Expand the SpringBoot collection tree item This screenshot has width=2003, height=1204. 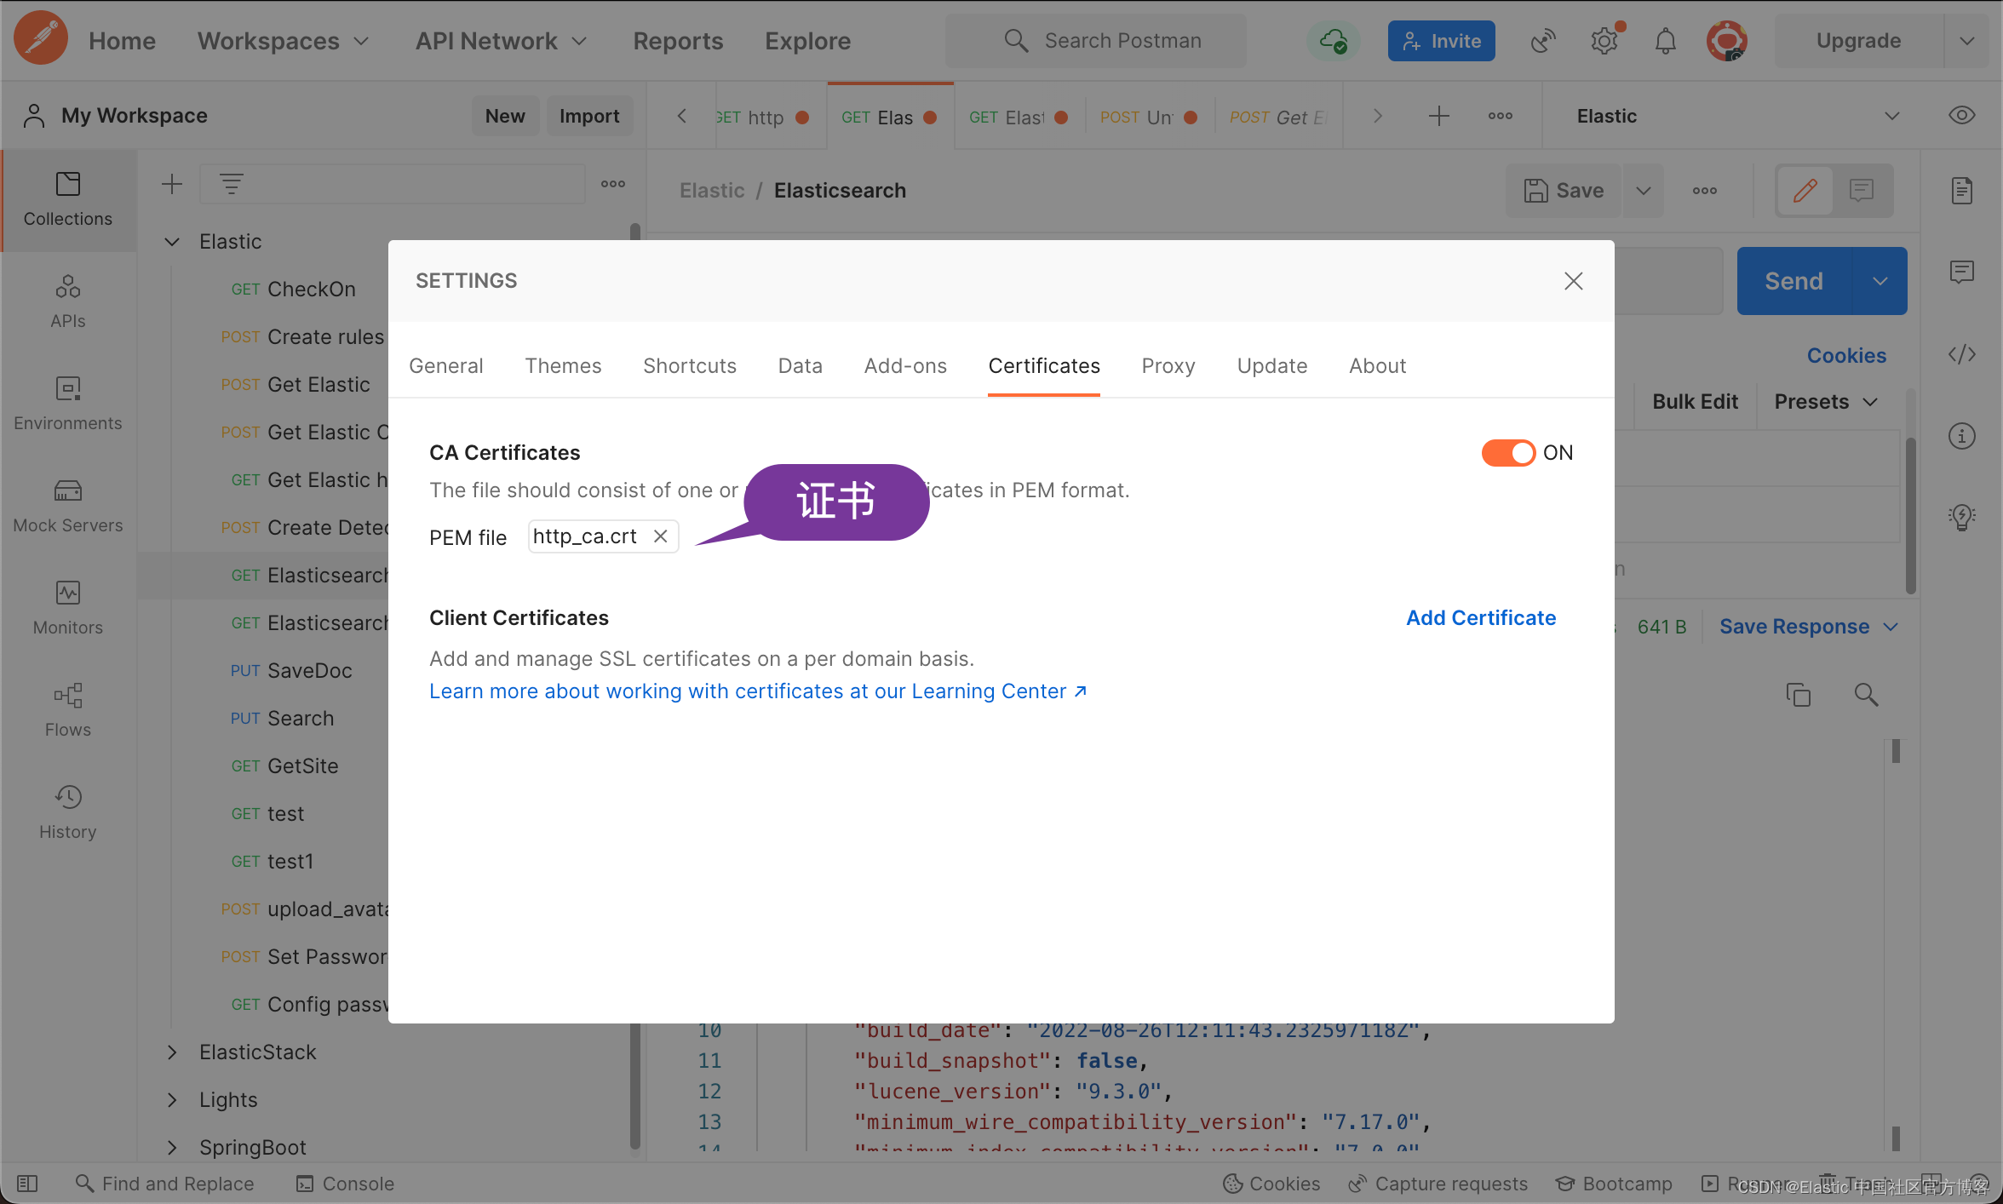[170, 1147]
